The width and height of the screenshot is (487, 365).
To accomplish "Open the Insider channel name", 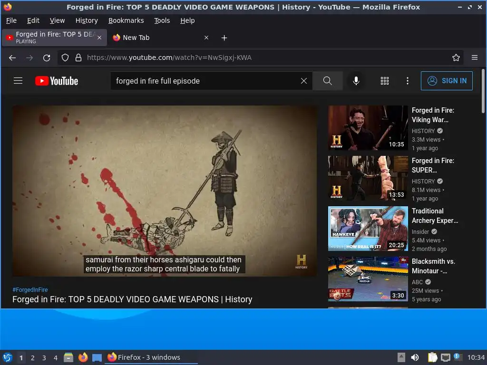I will tap(420, 231).
